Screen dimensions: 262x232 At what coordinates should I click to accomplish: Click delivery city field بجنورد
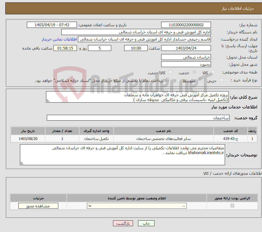pos(186,64)
